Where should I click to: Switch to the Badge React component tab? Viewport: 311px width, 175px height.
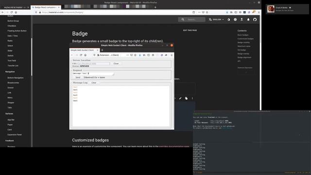click(x=45, y=7)
